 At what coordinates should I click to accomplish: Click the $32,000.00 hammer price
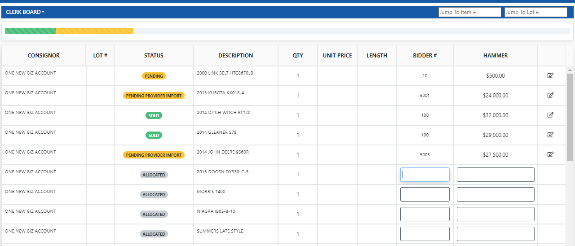[495, 115]
